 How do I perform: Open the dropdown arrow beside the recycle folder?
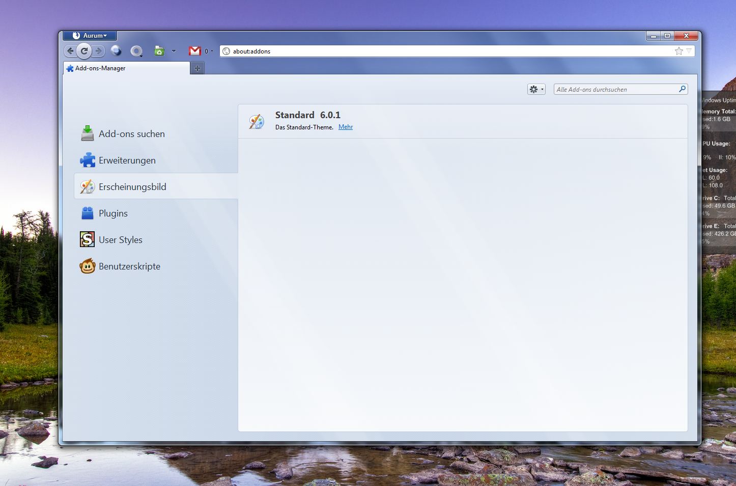tap(174, 51)
